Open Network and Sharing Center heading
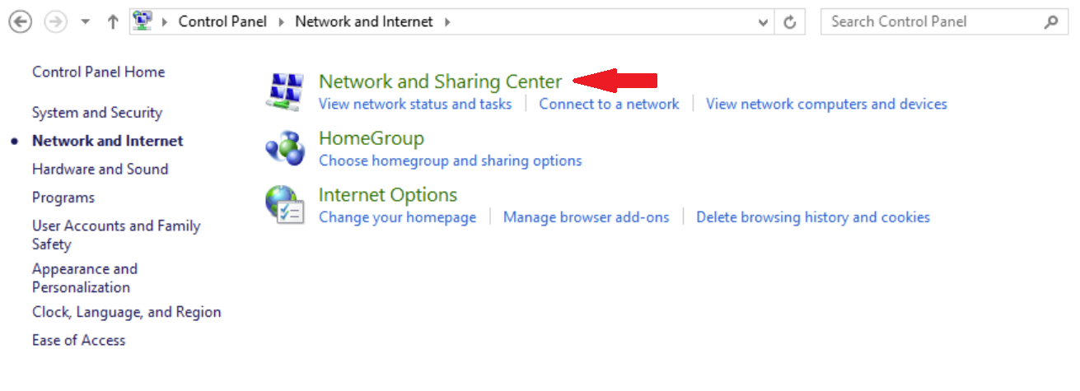This screenshot has height=391, width=1080. (x=440, y=81)
